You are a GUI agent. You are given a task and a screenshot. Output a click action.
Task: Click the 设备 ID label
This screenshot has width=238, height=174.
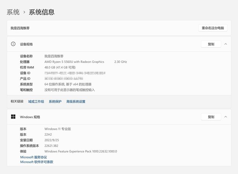[x=25, y=73]
